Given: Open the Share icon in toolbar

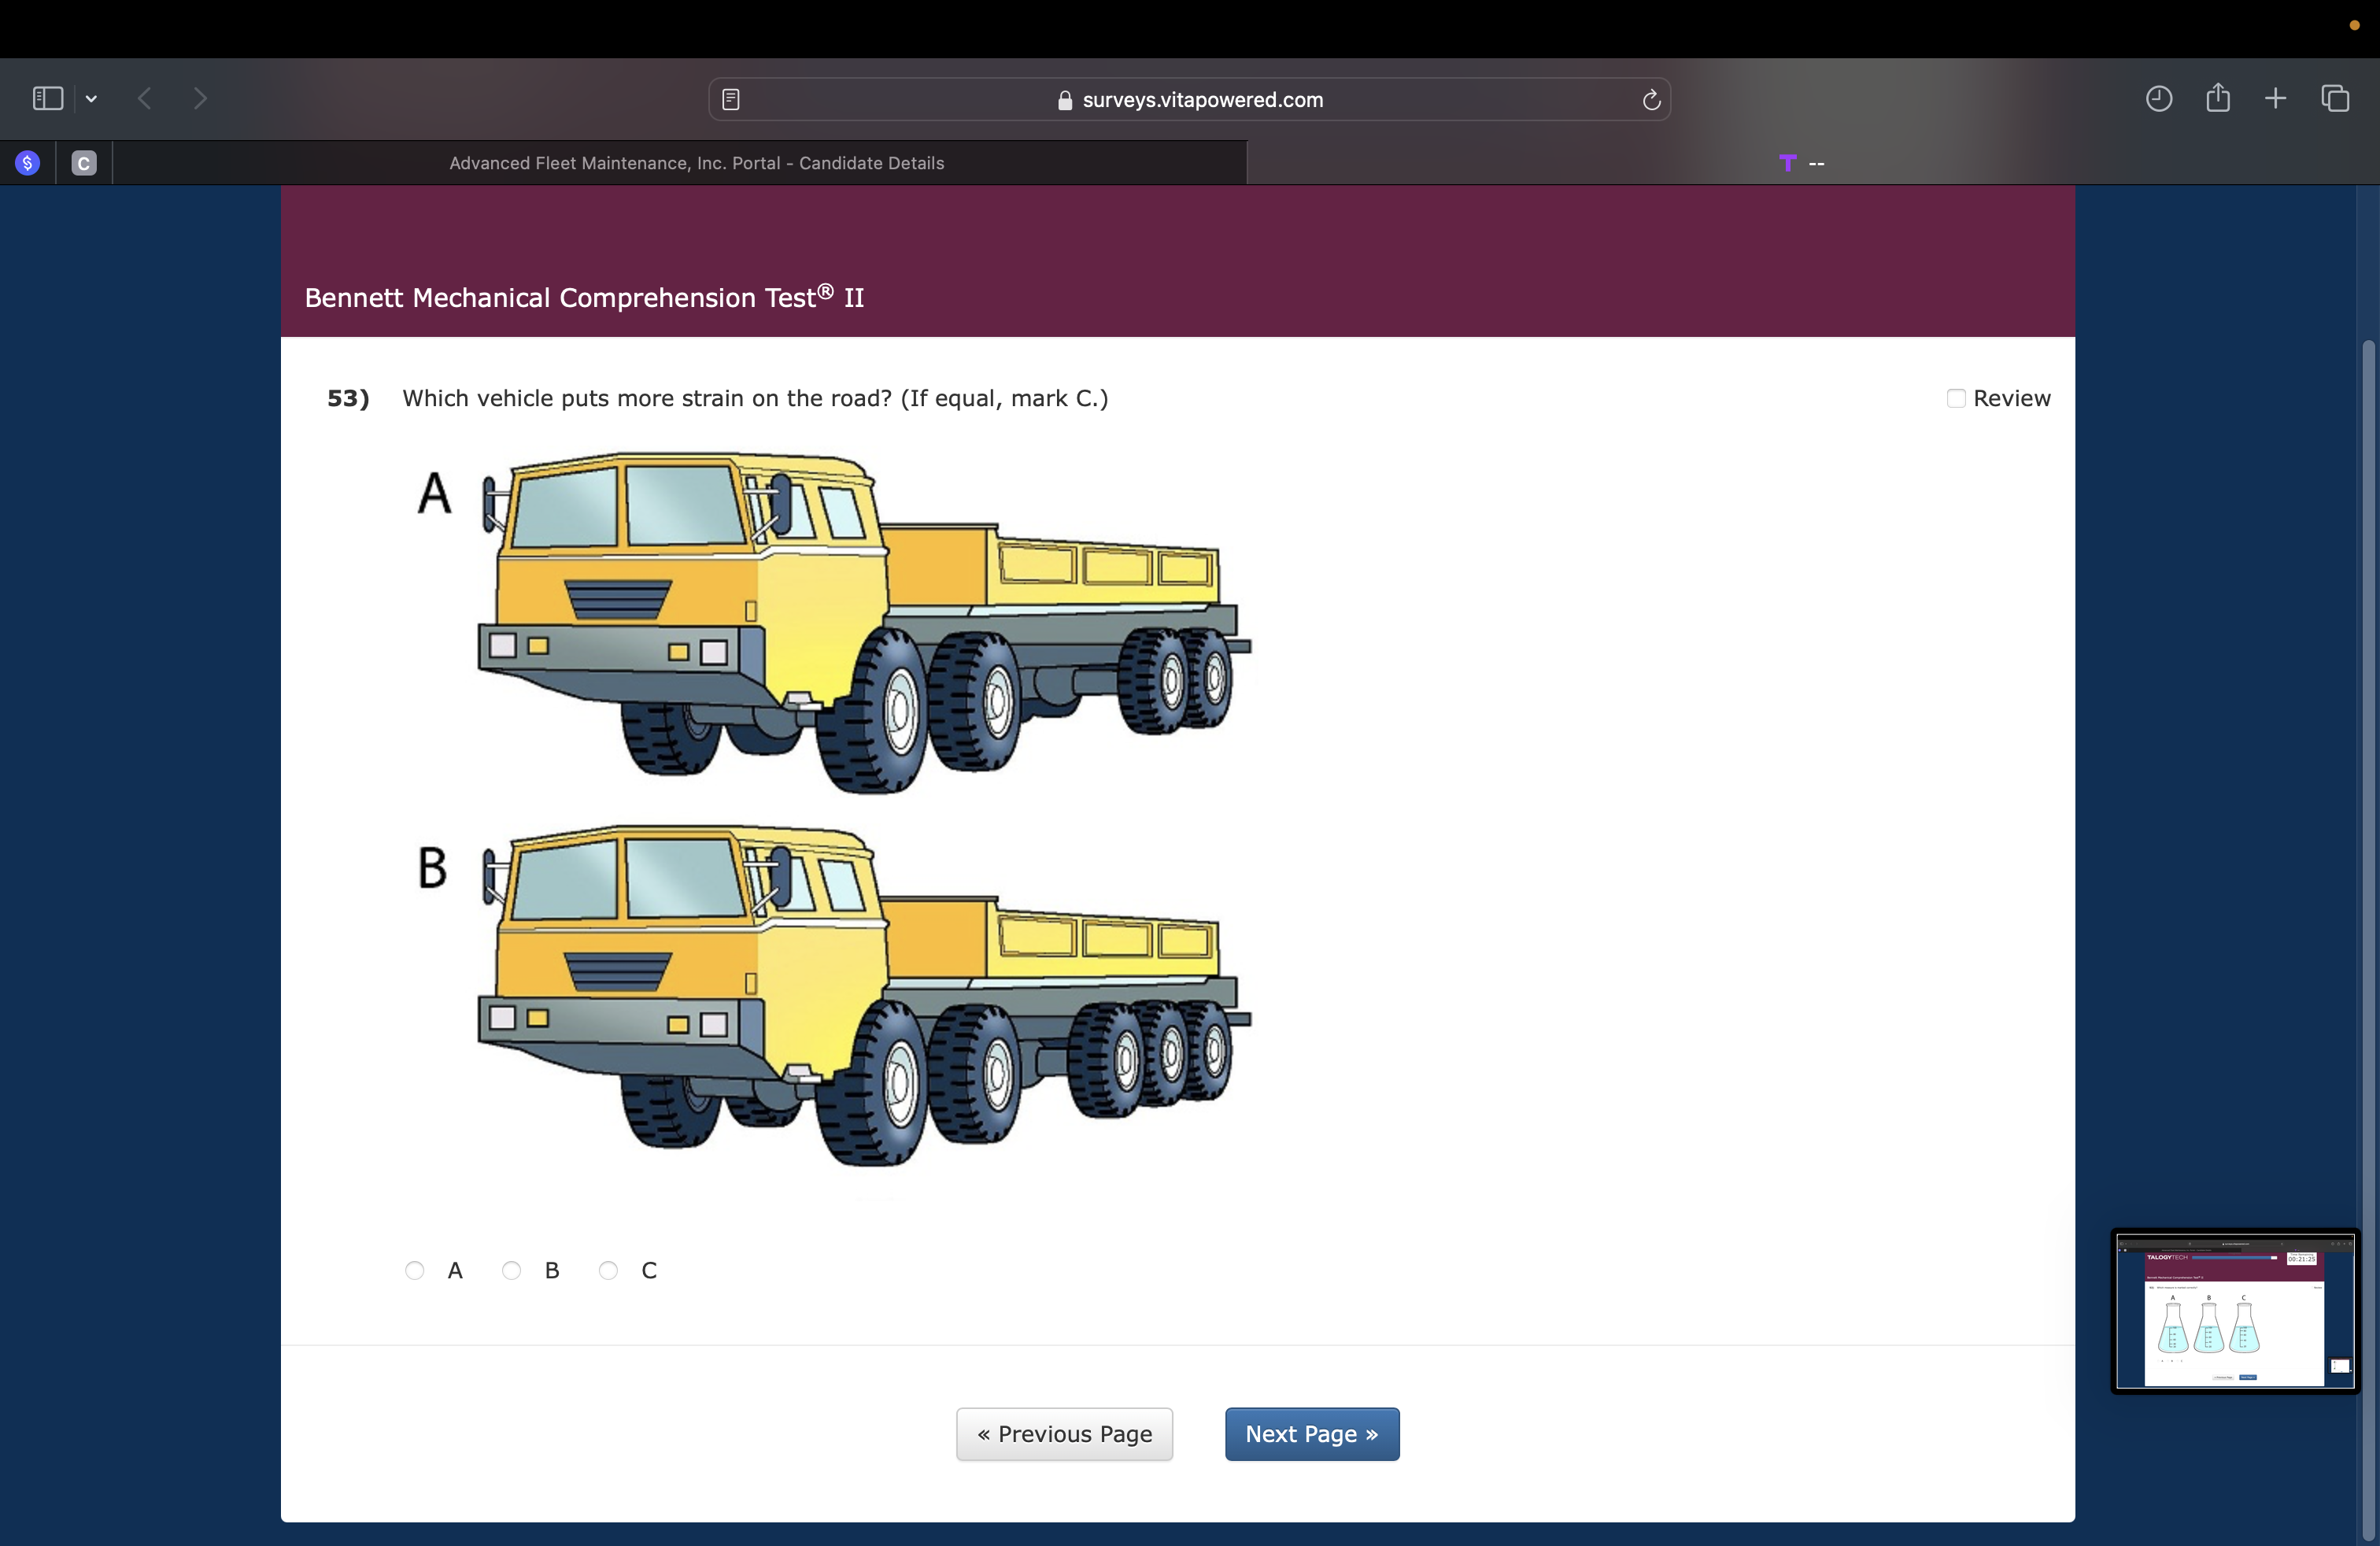Looking at the screenshot, I should point(2218,97).
